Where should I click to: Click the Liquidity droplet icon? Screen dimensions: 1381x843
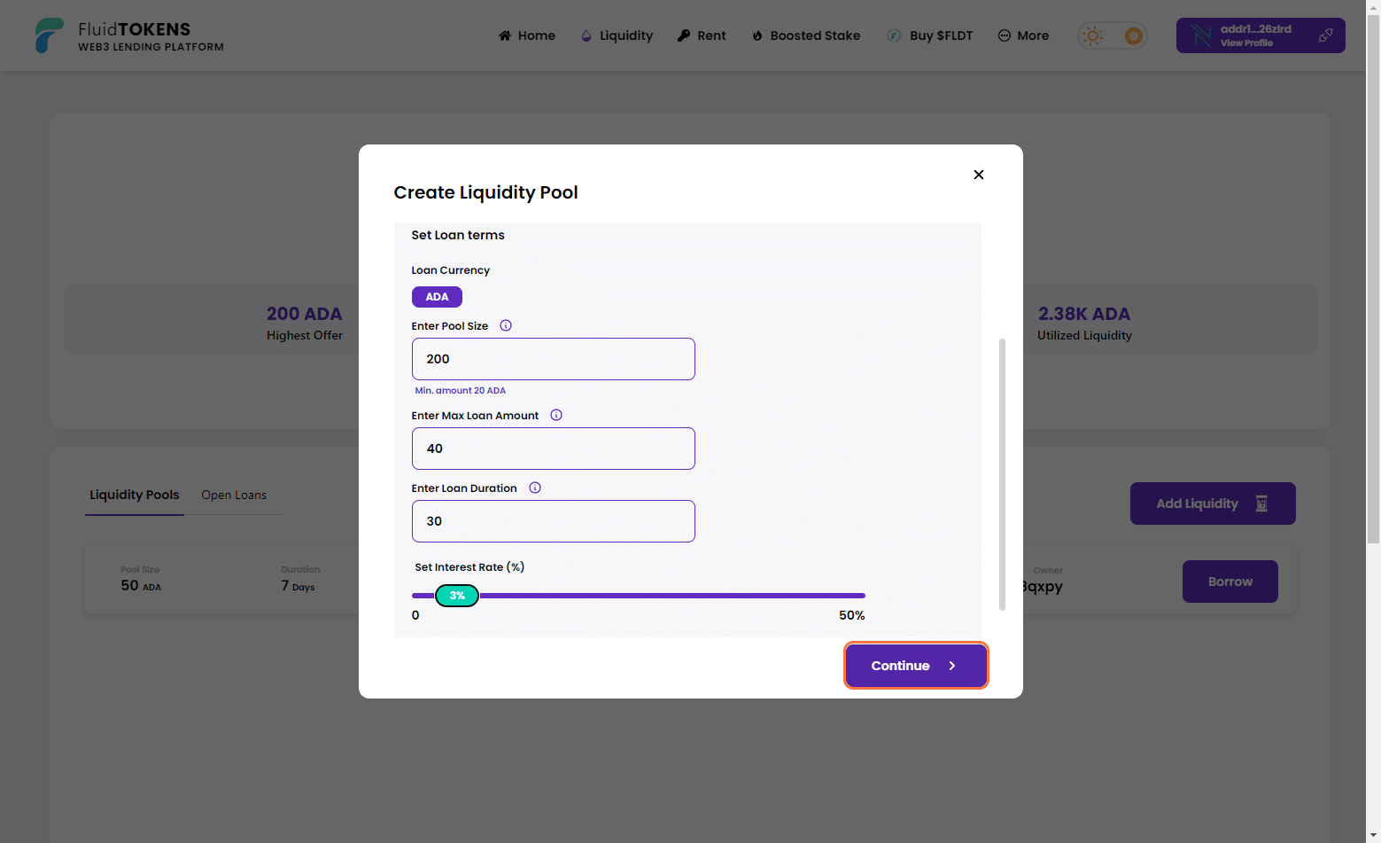[x=586, y=35]
